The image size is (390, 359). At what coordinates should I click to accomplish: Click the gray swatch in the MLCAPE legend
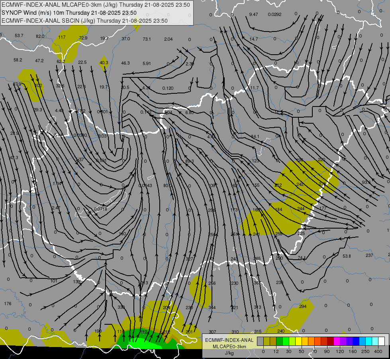click(x=260, y=341)
